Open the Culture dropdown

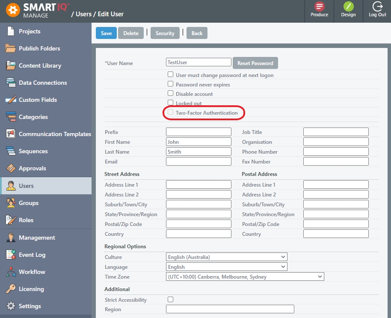point(226,257)
